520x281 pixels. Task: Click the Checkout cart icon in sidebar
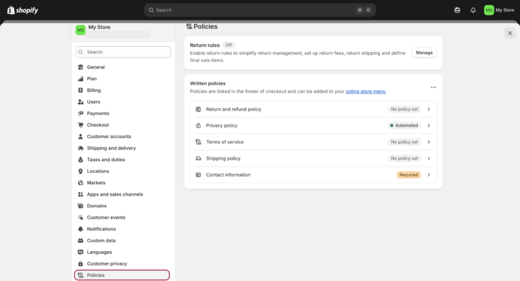click(81, 125)
